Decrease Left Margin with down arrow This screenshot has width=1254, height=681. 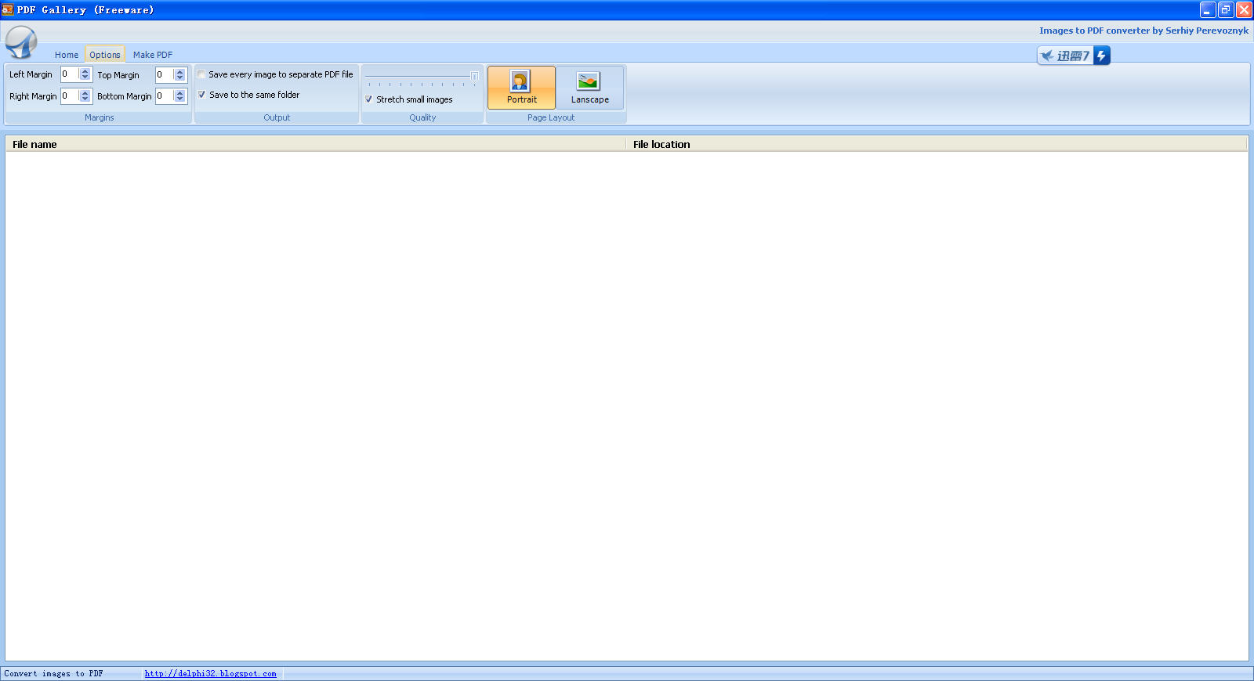85,77
